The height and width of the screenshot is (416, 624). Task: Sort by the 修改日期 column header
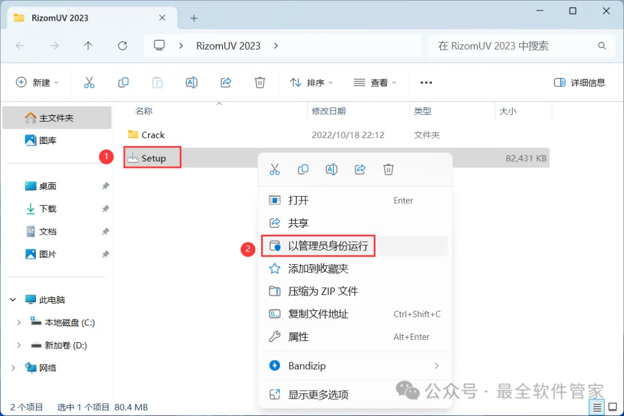coord(329,111)
